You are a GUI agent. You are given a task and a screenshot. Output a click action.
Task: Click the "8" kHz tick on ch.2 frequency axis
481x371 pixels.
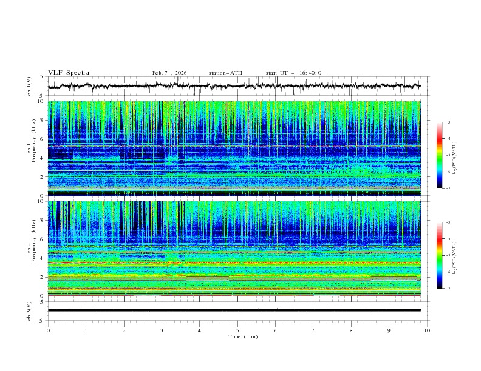pyautogui.click(x=43, y=221)
